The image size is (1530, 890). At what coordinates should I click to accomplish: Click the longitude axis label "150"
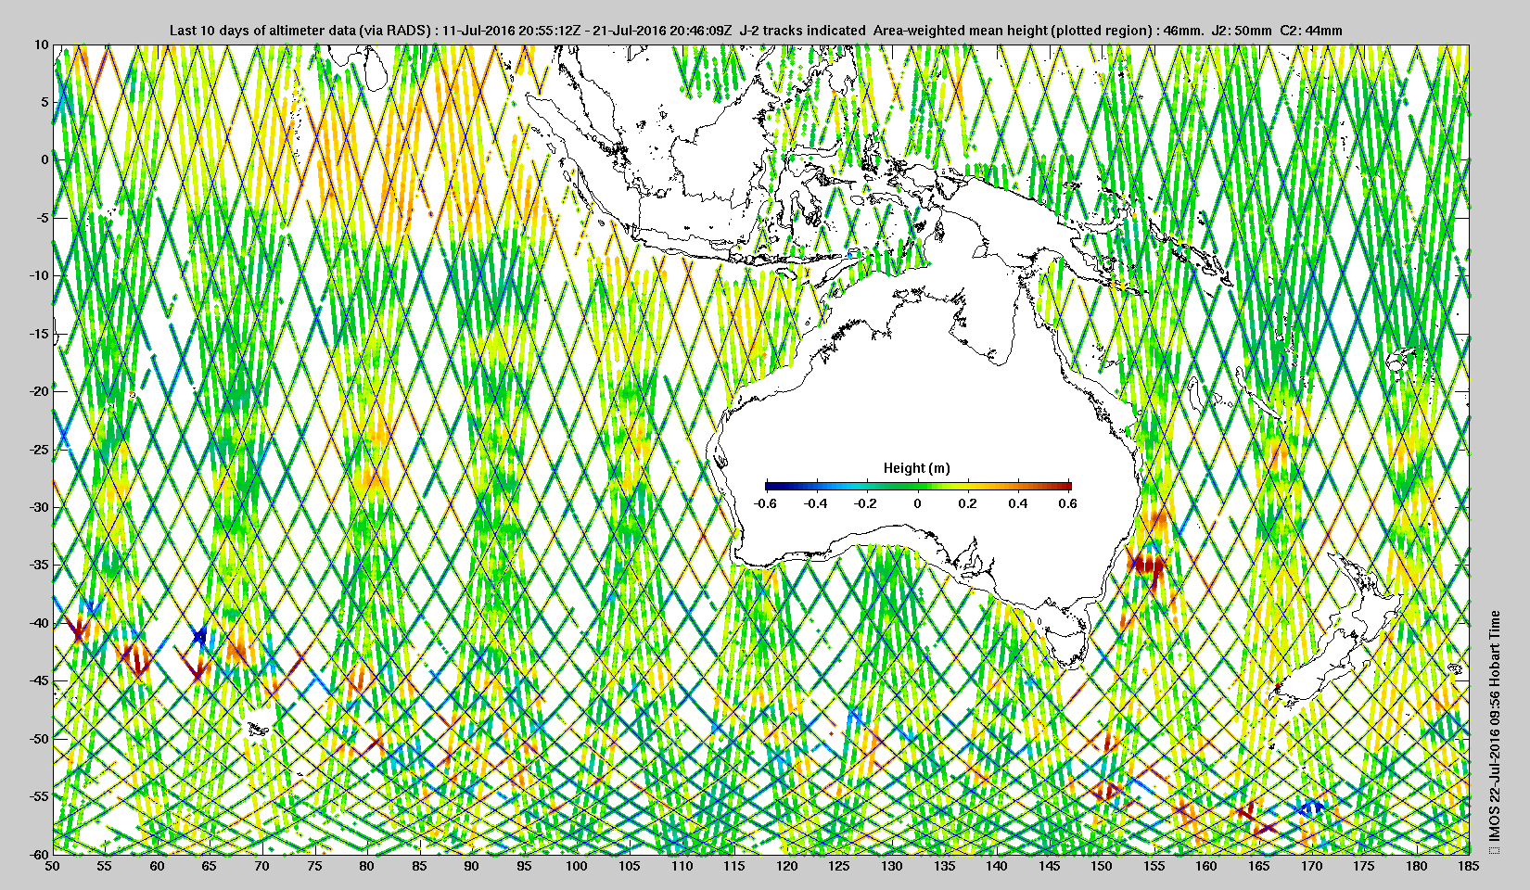coord(1102,866)
